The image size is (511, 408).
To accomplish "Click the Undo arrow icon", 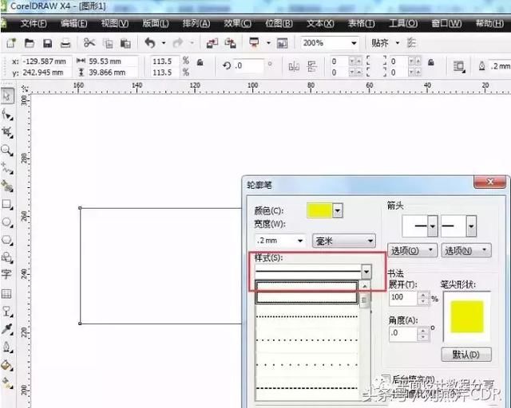I will pos(149,42).
